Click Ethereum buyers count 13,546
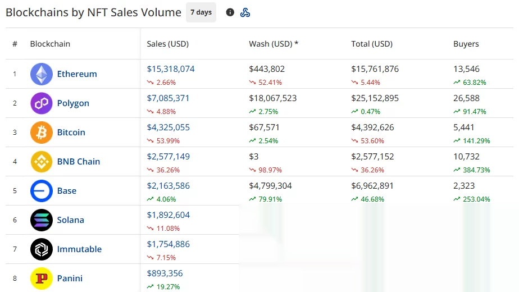 click(x=466, y=69)
